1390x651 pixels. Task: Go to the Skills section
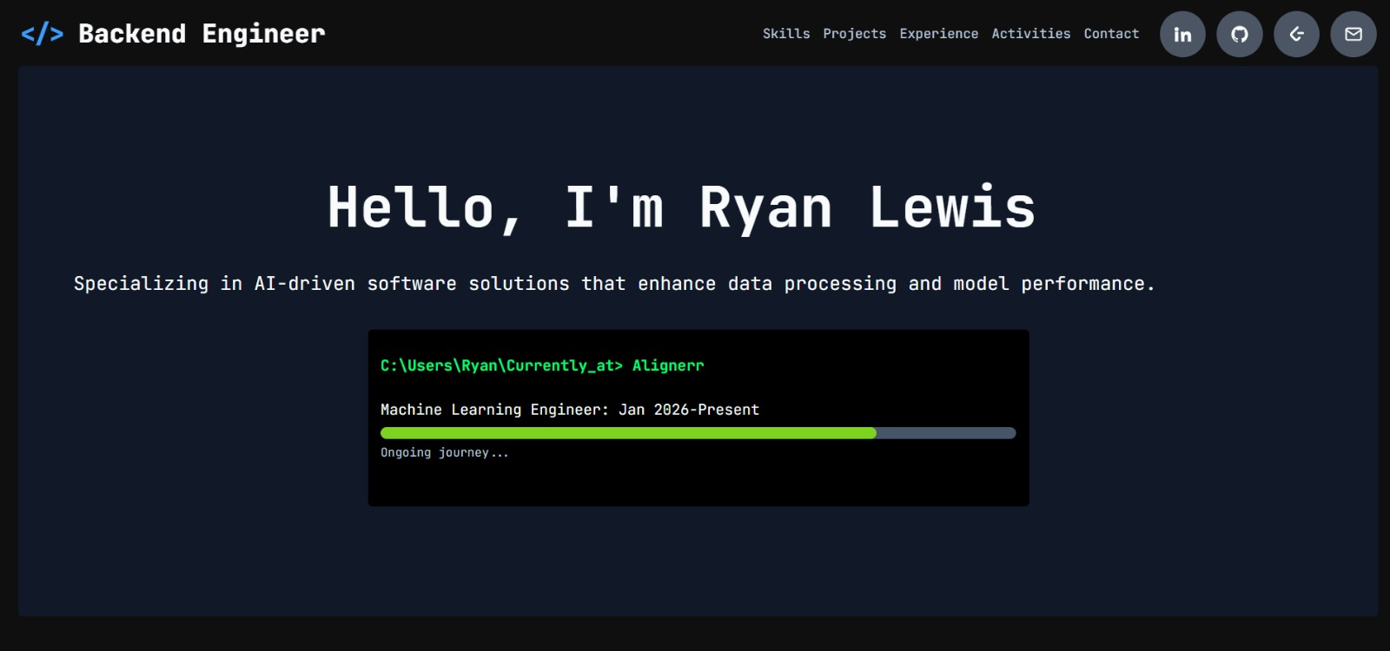pyautogui.click(x=786, y=34)
